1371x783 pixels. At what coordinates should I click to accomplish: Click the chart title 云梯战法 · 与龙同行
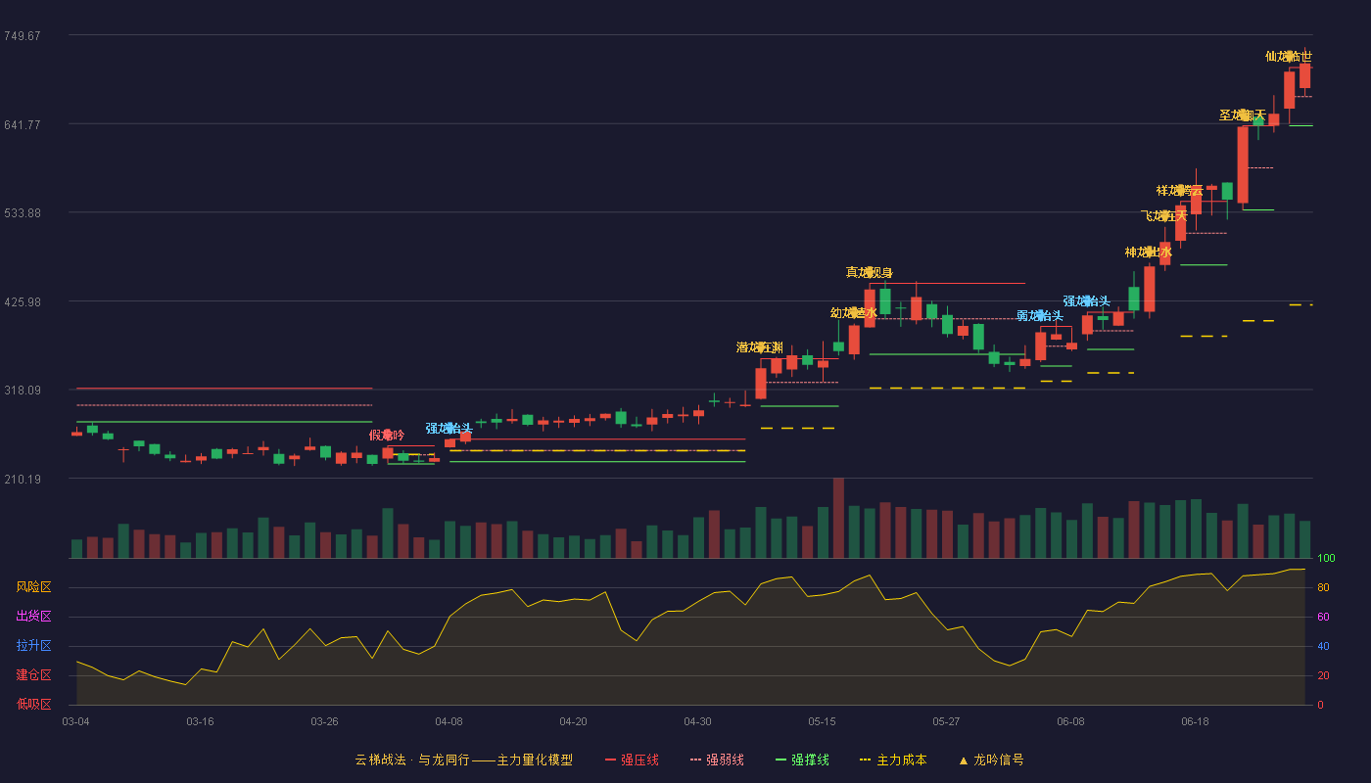[412, 760]
